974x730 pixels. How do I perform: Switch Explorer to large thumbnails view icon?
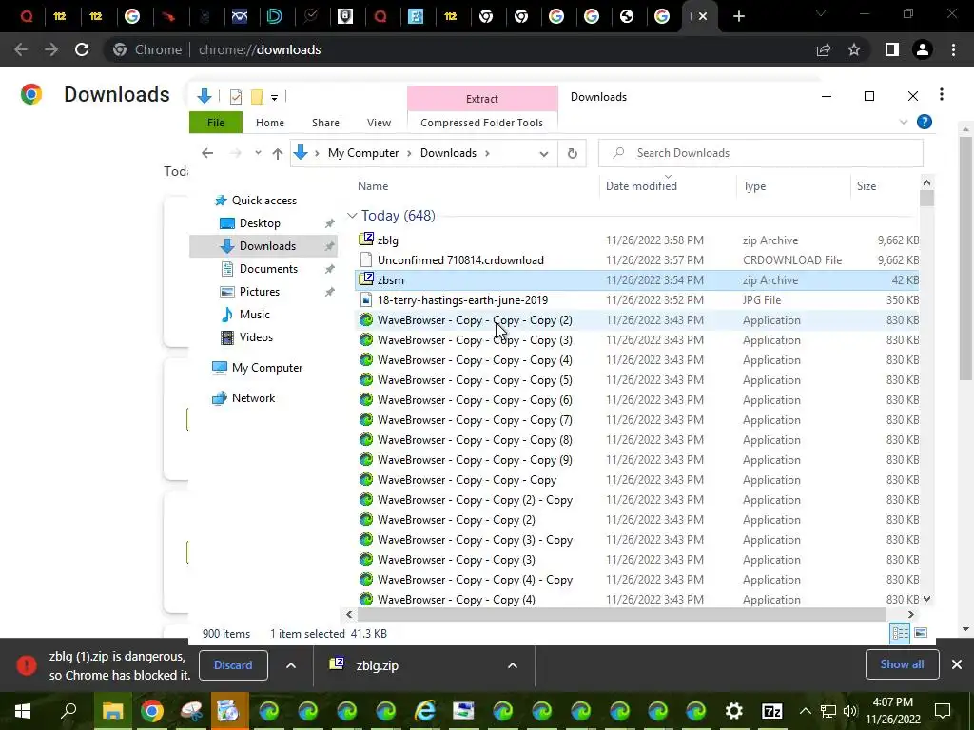click(x=921, y=633)
